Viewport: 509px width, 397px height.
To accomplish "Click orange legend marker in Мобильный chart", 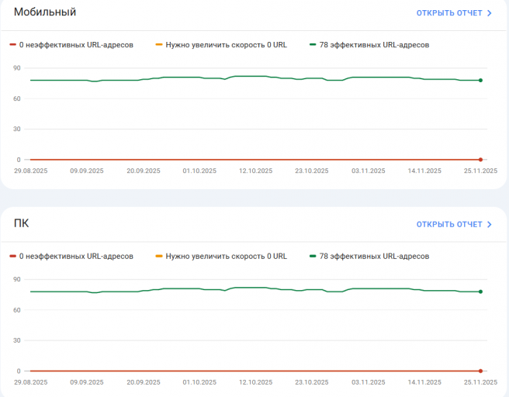I will (159, 45).
